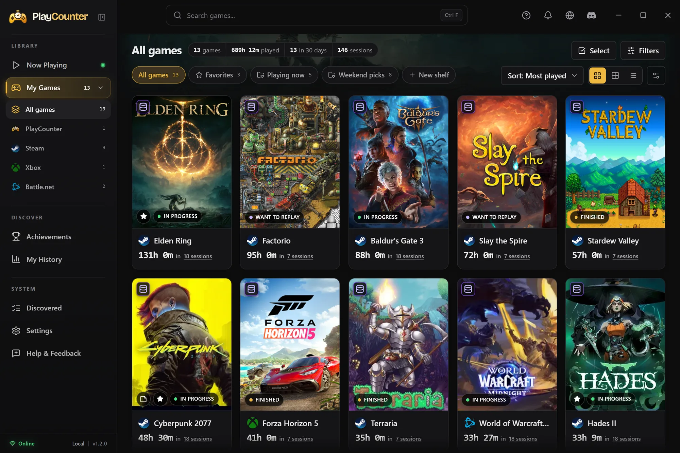The height and width of the screenshot is (453, 680).
Task: Add a New shelf
Action: click(429, 75)
